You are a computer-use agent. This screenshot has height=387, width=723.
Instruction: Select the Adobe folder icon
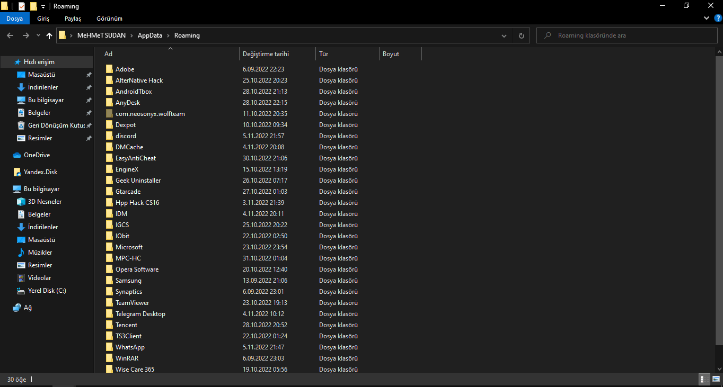point(109,69)
